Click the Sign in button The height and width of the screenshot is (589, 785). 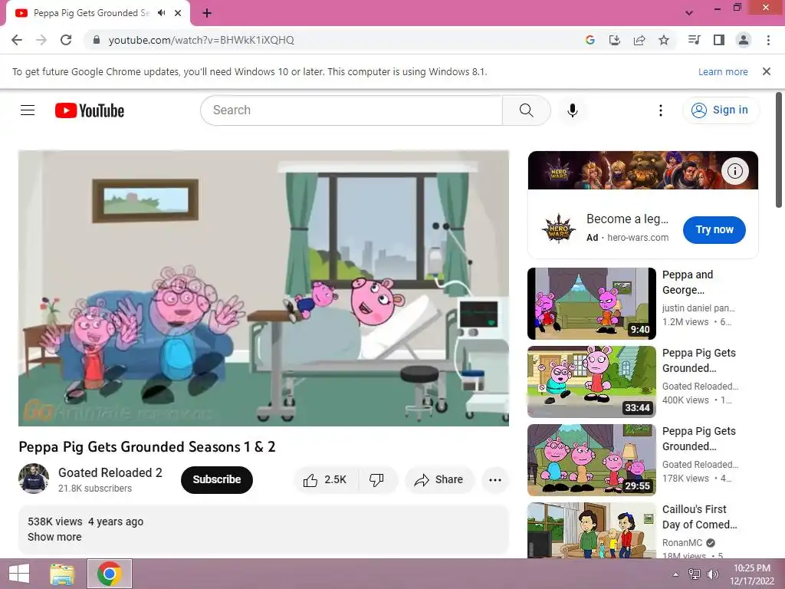pos(721,110)
